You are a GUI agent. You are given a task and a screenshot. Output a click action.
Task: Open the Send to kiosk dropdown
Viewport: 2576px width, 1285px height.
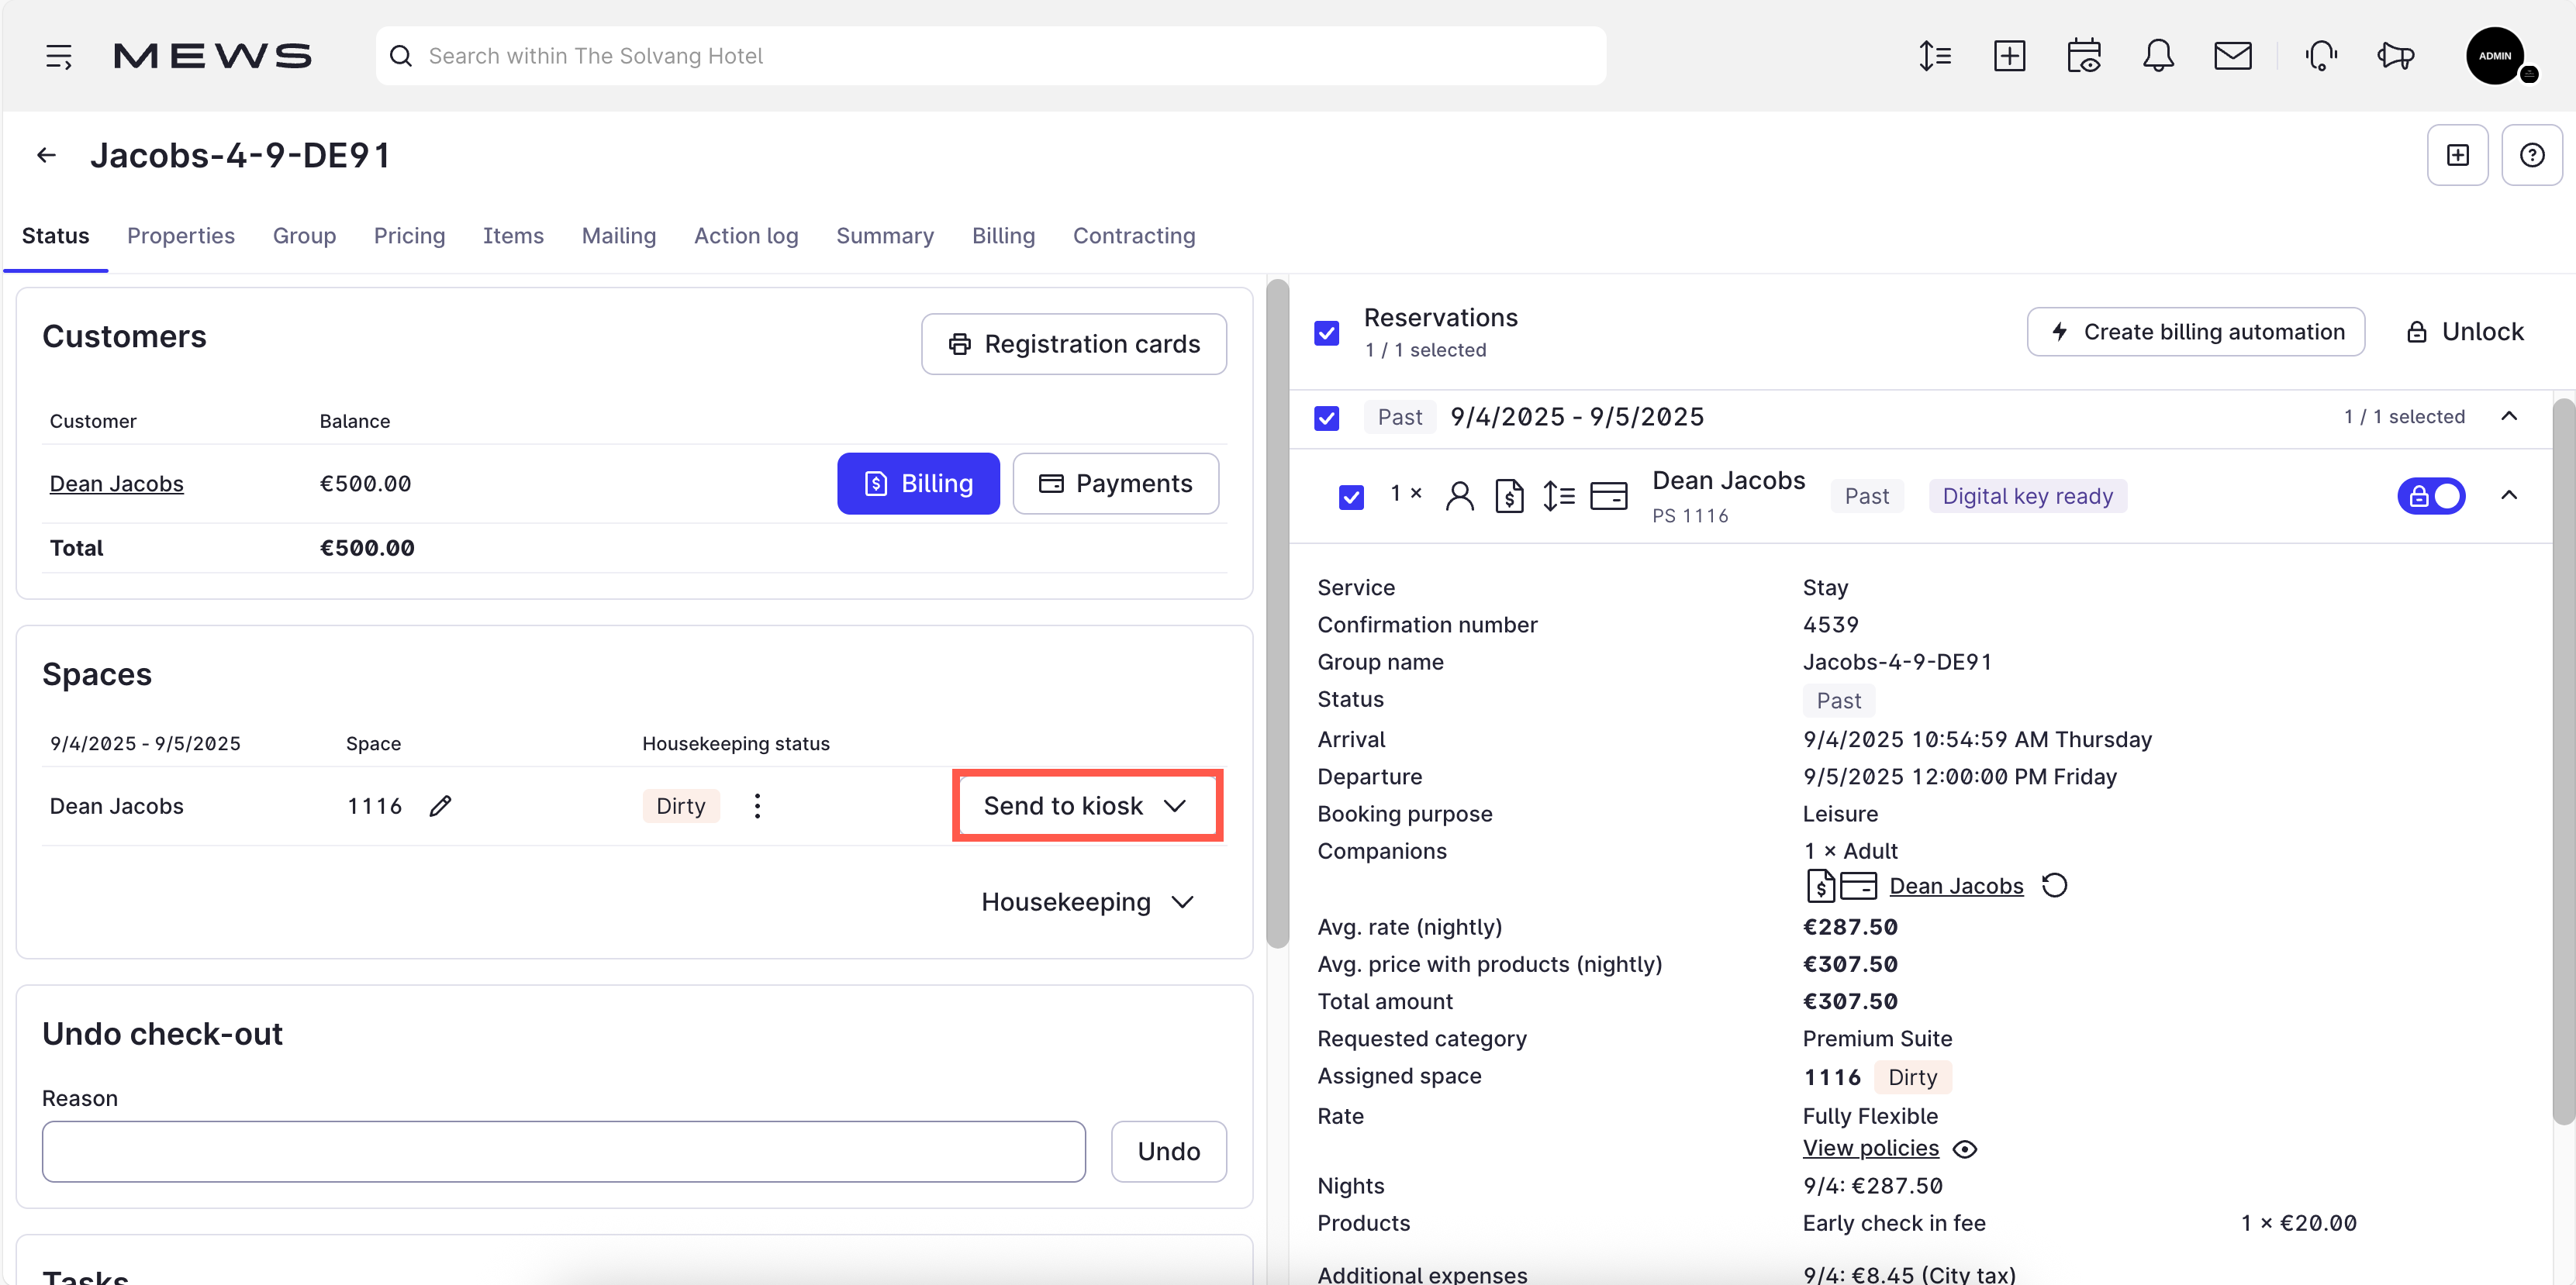pos(1086,805)
